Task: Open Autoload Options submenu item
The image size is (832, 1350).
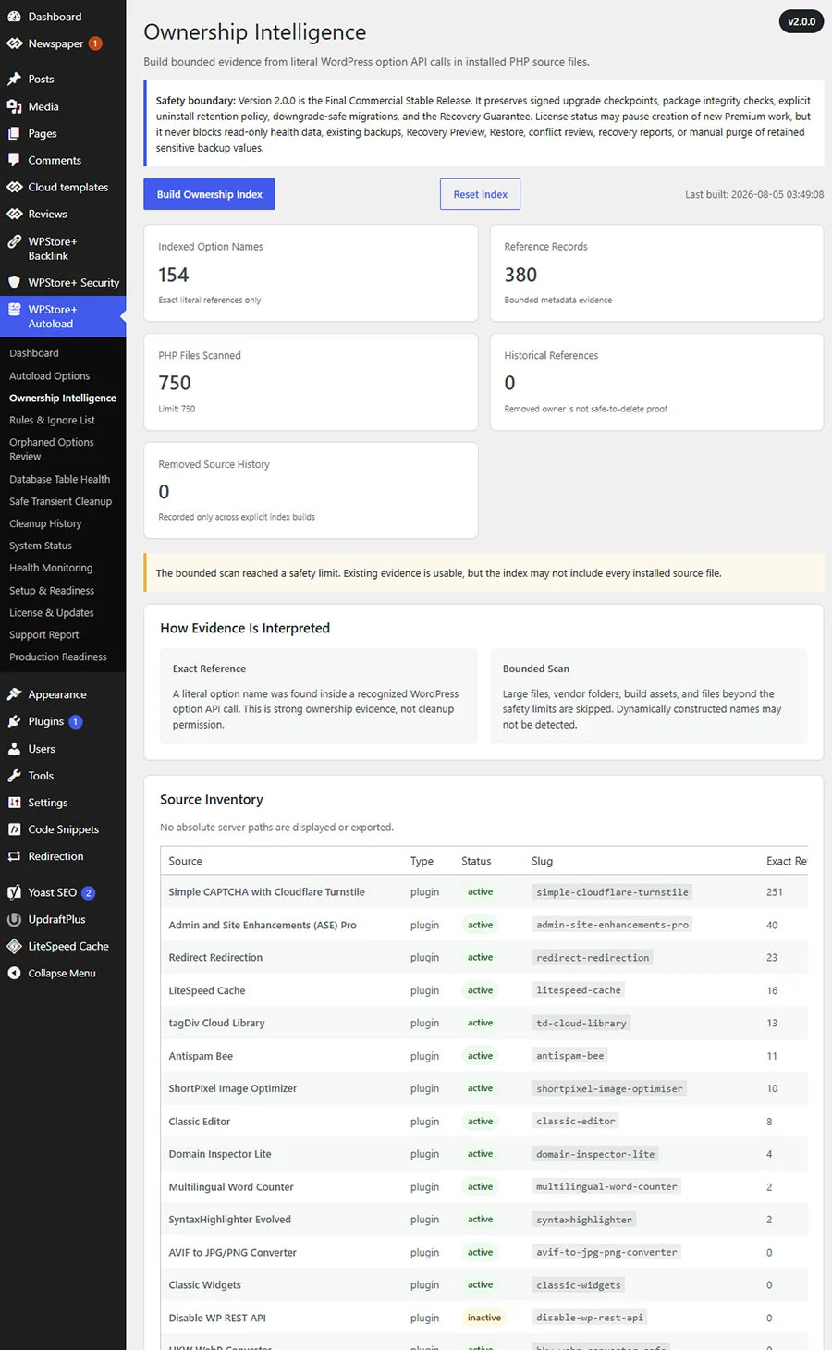Action: coord(50,376)
